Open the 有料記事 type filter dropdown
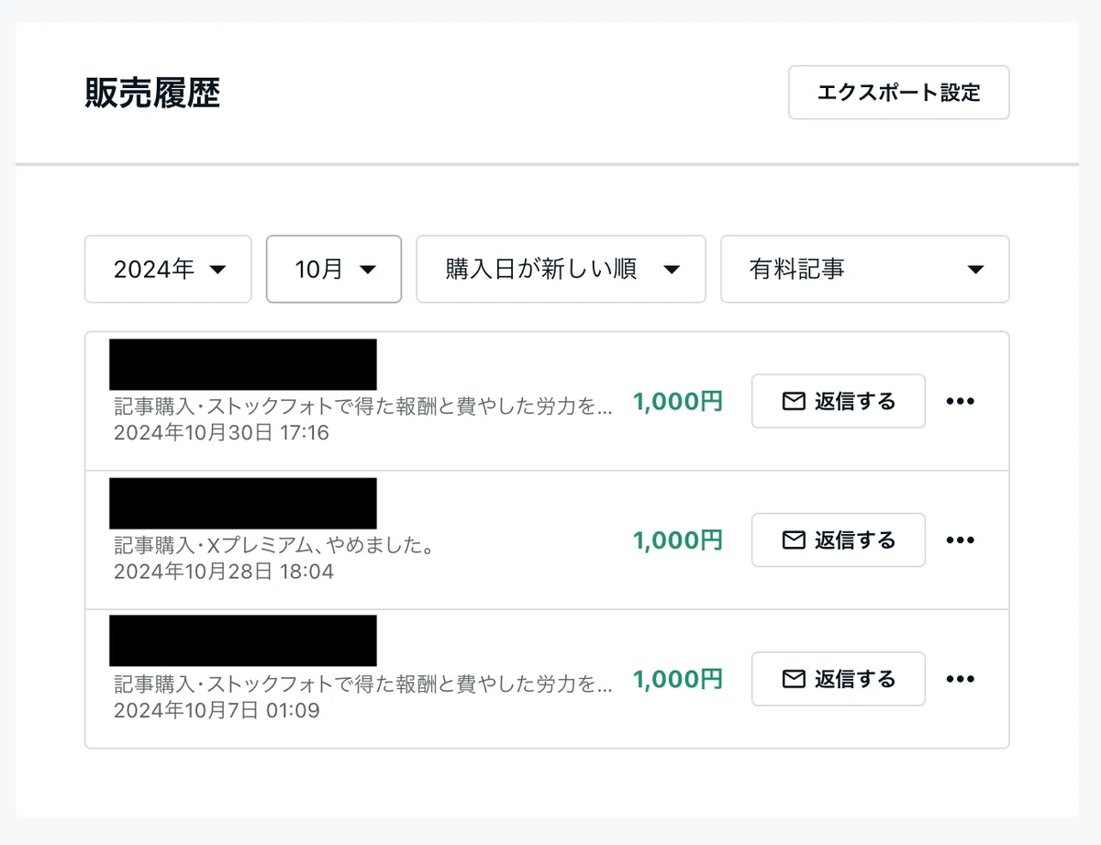1101x845 pixels. (865, 269)
